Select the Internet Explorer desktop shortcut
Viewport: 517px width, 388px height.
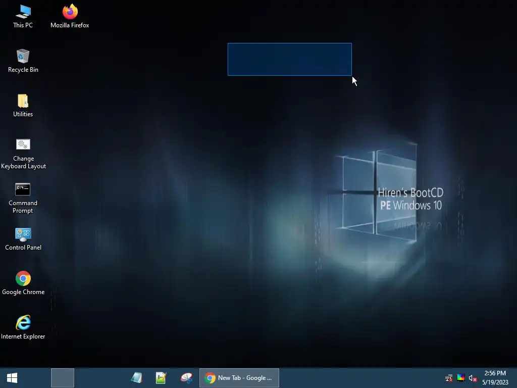pyautogui.click(x=23, y=327)
